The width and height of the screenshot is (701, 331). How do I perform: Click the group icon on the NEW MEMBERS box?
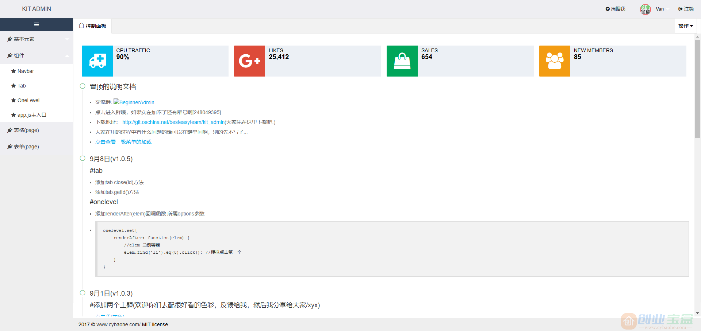554,61
